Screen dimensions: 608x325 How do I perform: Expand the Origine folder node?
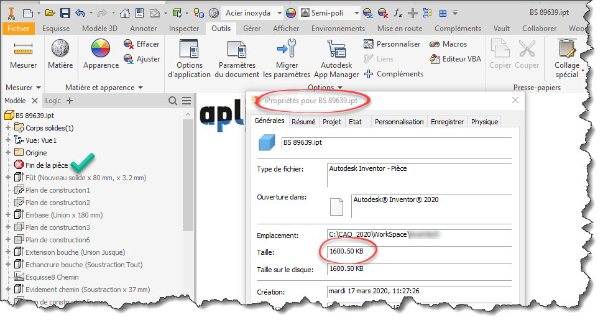[8, 153]
